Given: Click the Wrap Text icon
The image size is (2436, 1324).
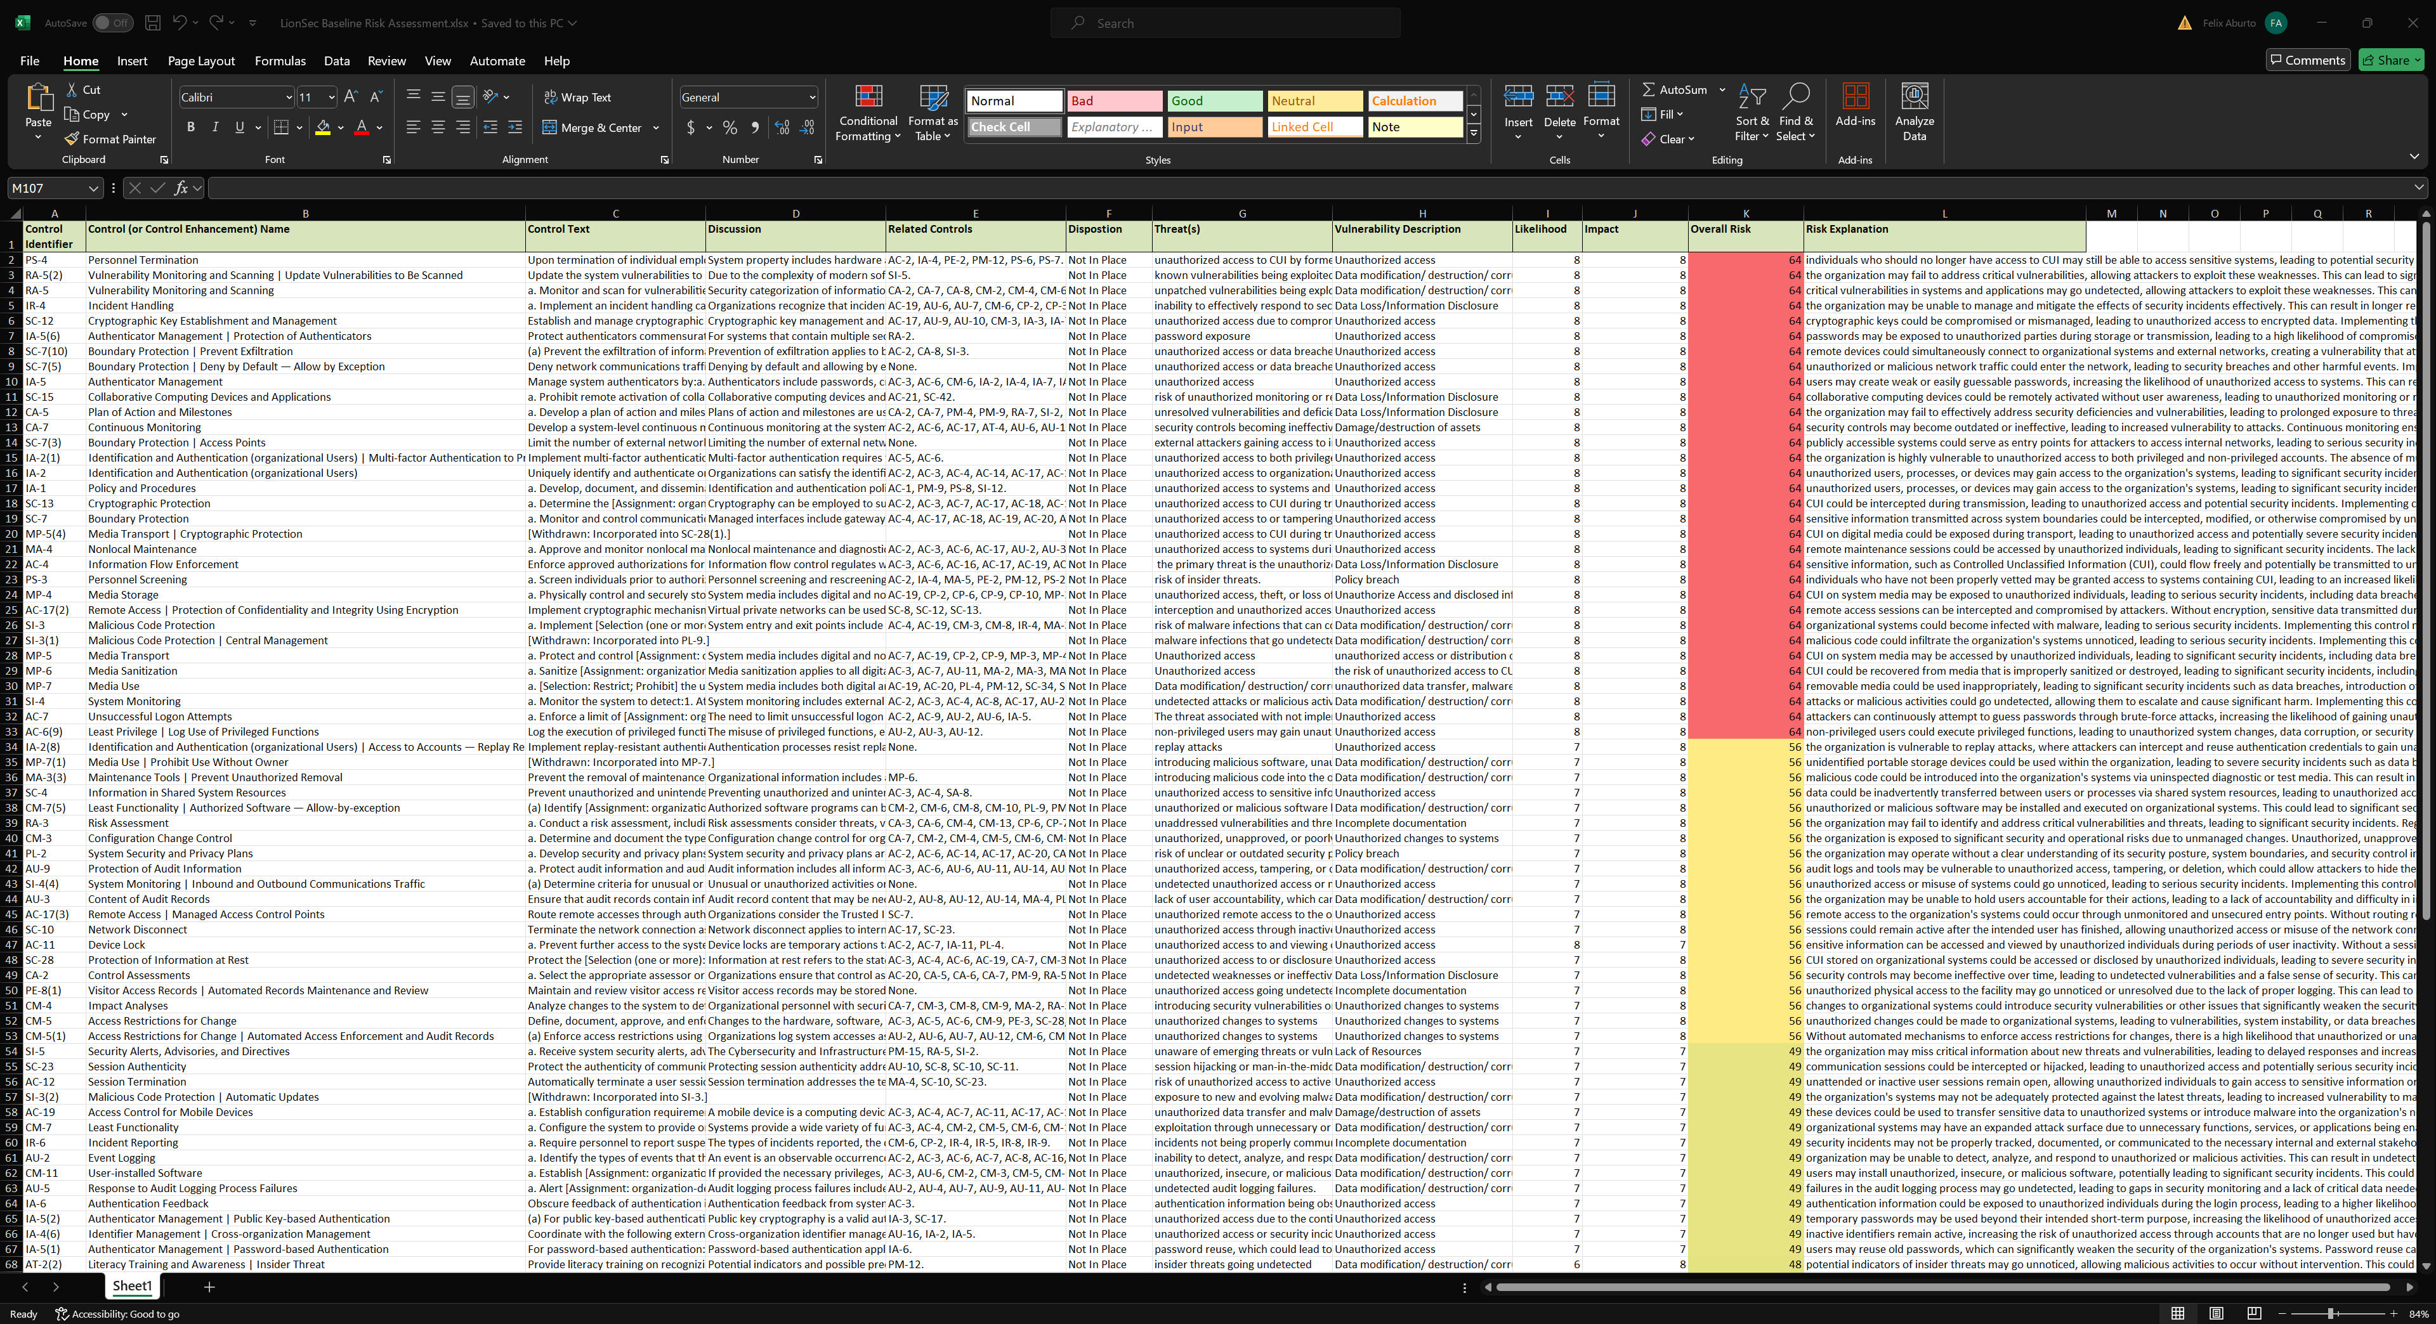Looking at the screenshot, I should [551, 98].
